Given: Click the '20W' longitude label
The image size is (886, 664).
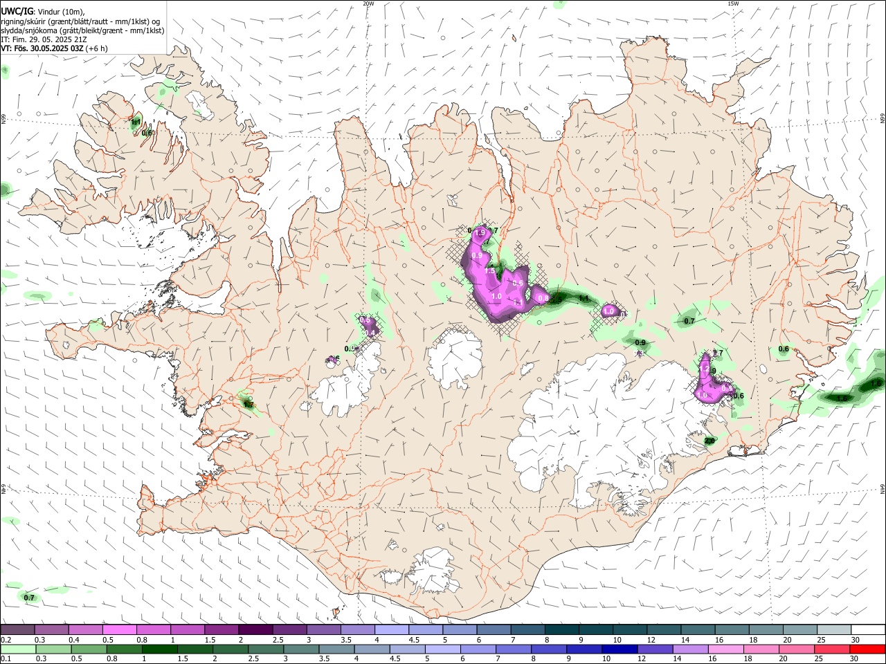Looking at the screenshot, I should (368, 3).
